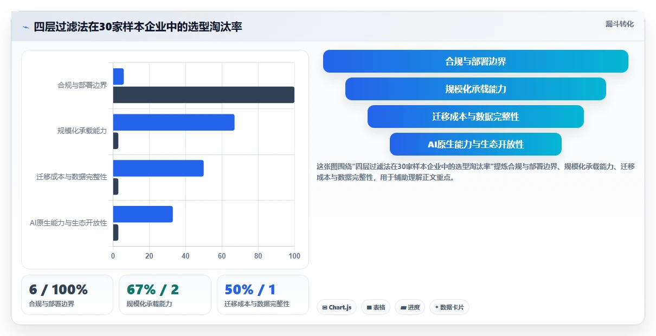656x336 pixels.
Task: Open the 50% / 1 stat card
Action: 263,295
